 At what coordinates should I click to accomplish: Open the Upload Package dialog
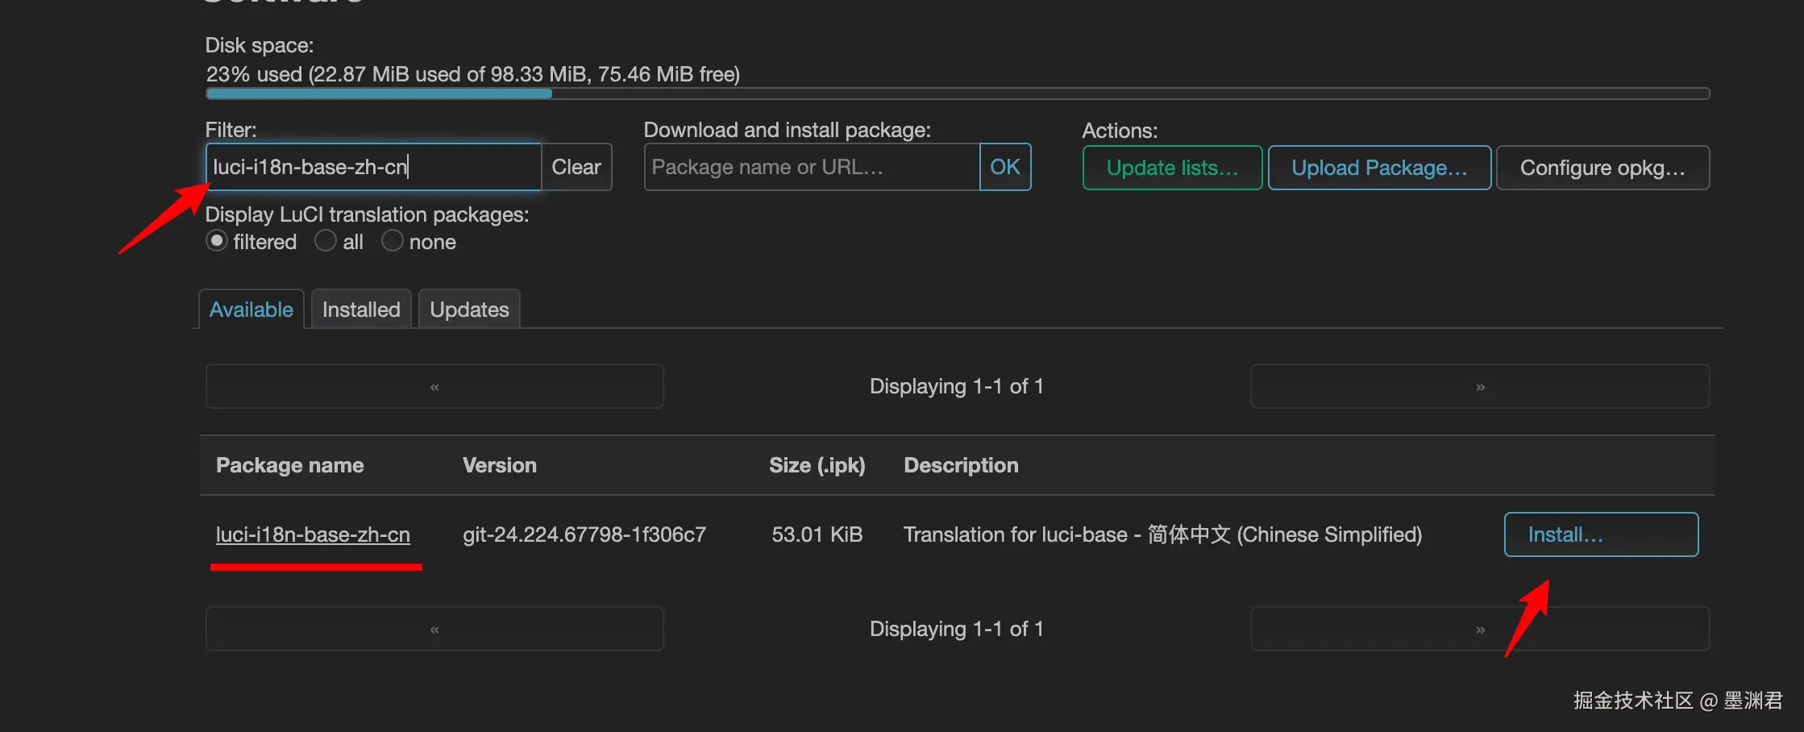[x=1379, y=168]
